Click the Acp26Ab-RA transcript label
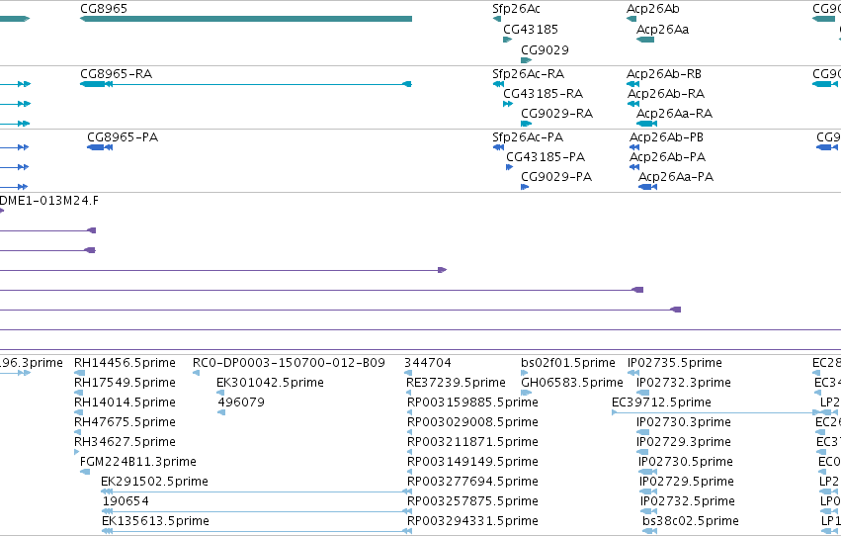Viewport: 841px width, 536px height. [x=666, y=94]
